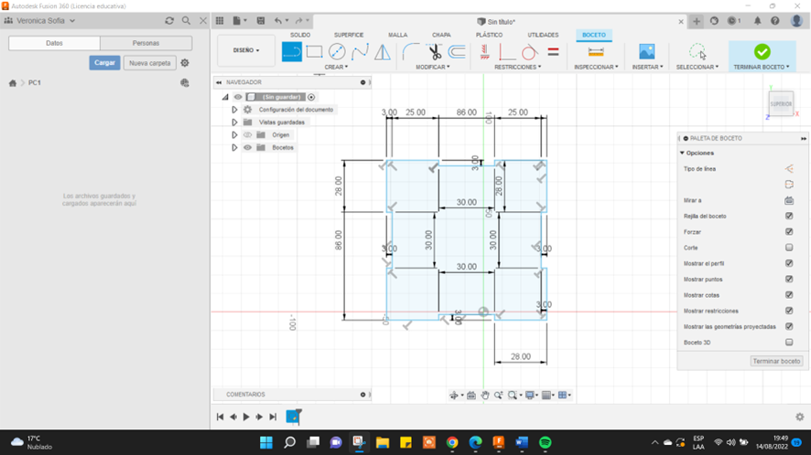Select the Mirror tool icon

[383, 52]
